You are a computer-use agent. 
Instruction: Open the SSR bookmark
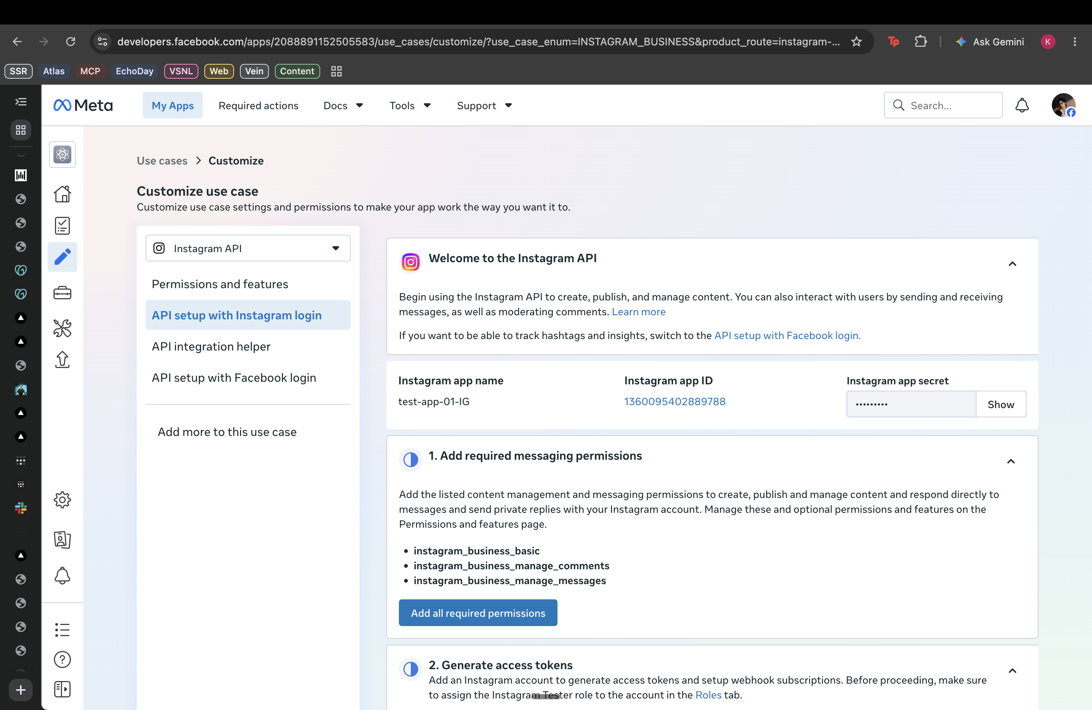pos(18,71)
